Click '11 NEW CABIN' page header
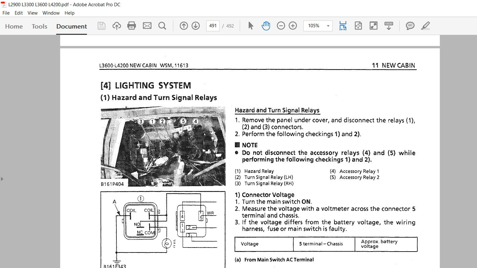The image size is (477, 268). [393, 65]
